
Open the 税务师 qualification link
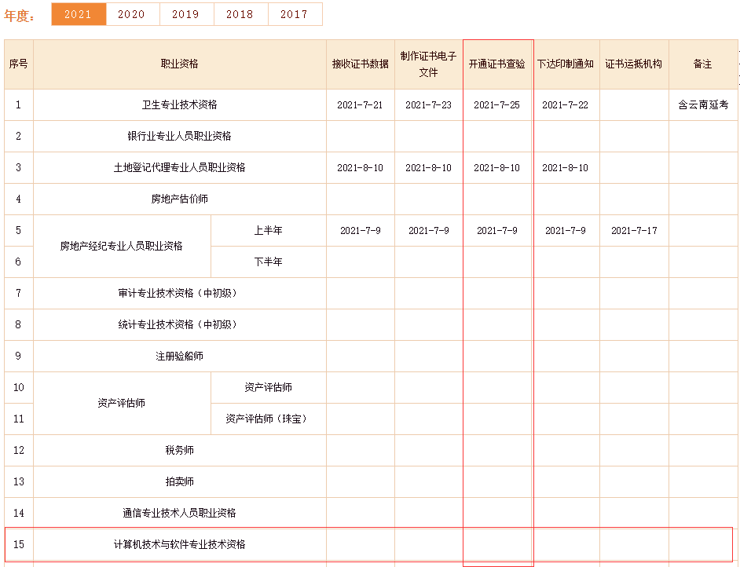coord(179,450)
